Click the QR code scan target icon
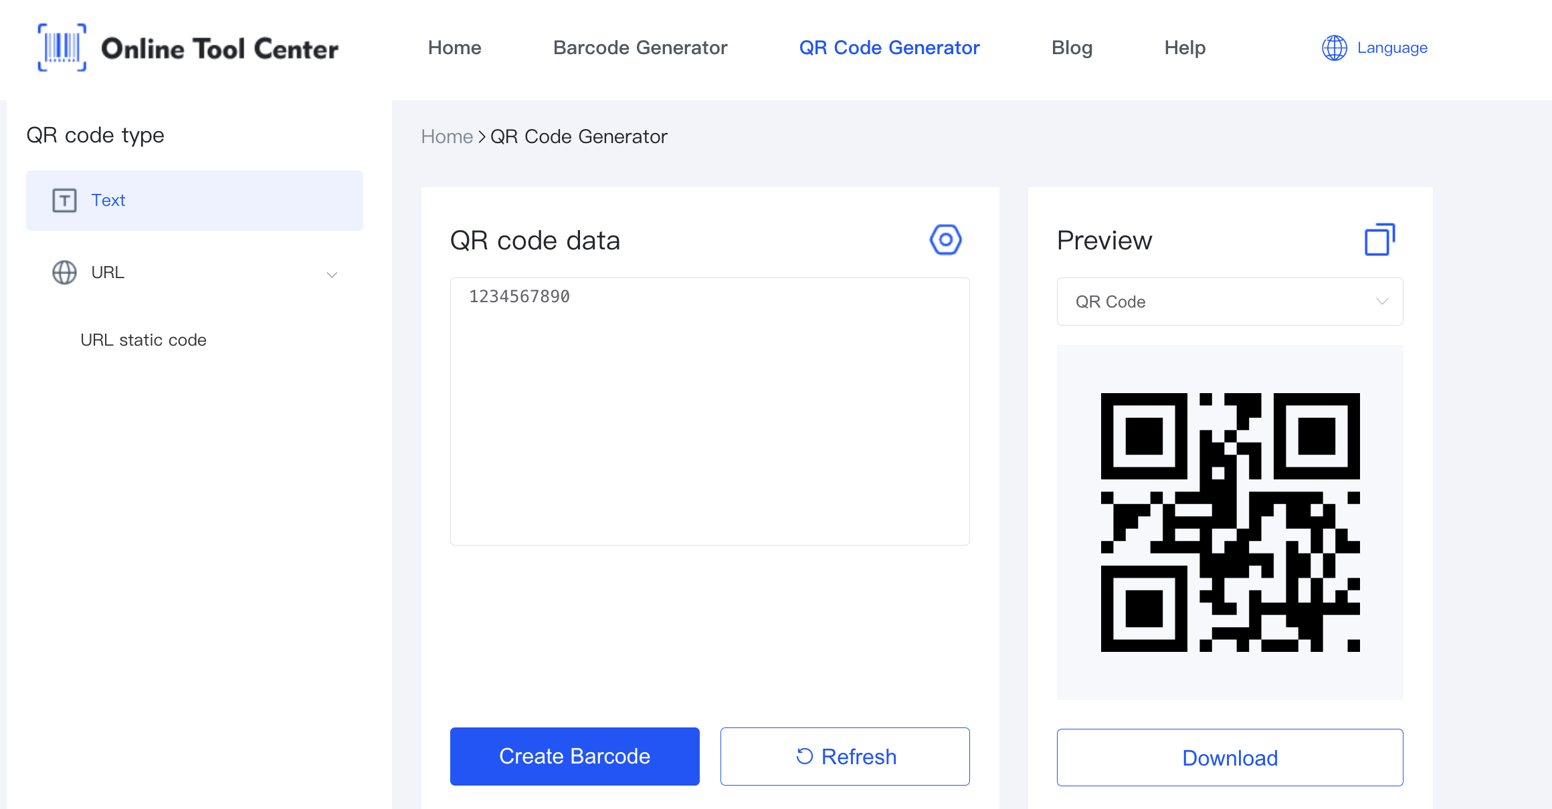Viewport: 1552px width, 809px height. 943,239
